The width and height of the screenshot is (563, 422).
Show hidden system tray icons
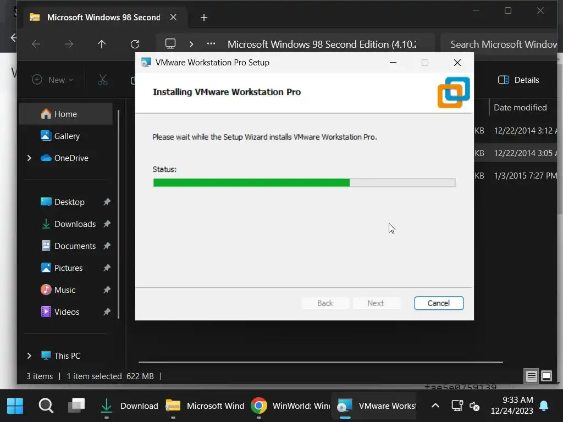pos(435,406)
